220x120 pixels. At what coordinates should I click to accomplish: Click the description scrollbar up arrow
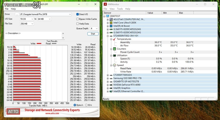point(63,33)
